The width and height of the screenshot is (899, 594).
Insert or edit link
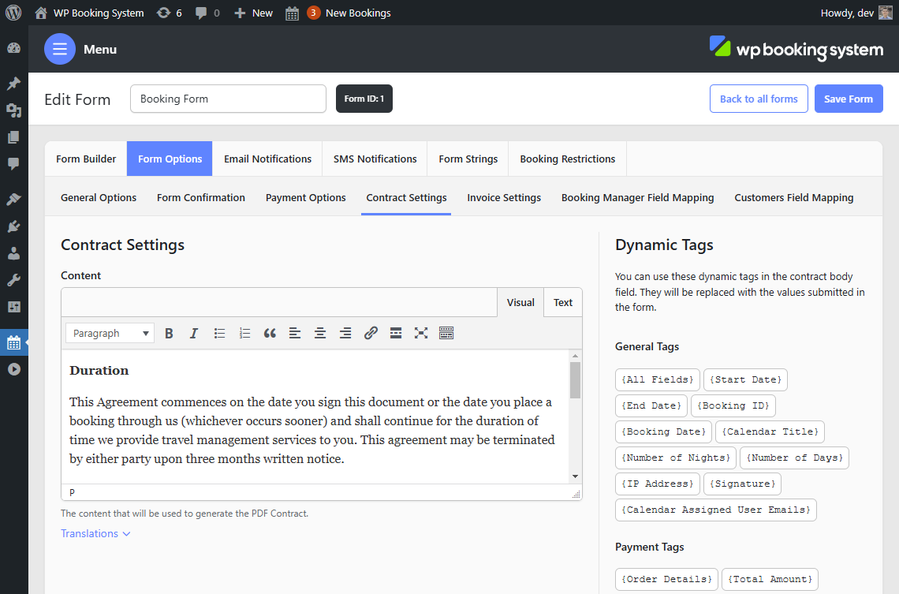click(371, 333)
